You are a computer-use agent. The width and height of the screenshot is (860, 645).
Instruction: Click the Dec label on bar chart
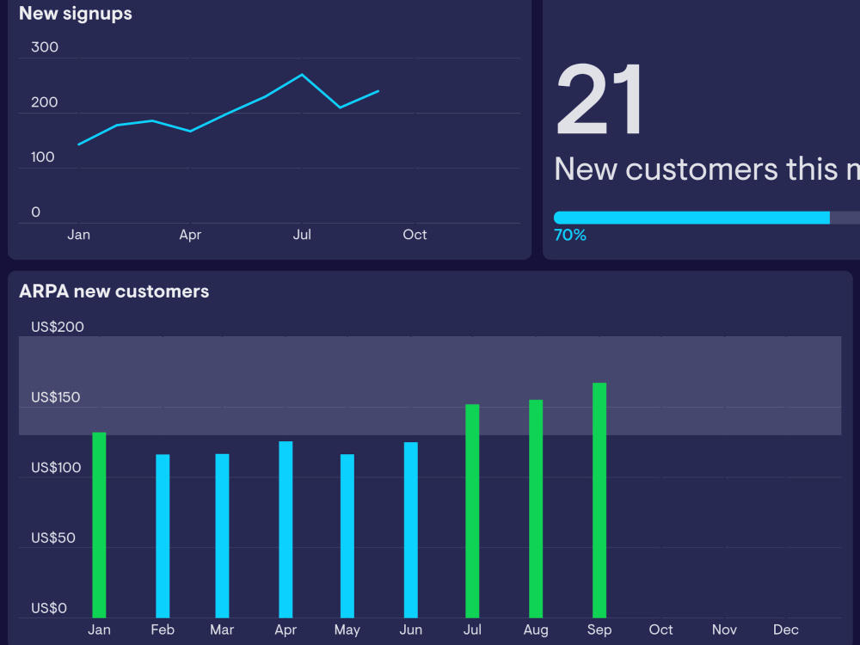785,630
